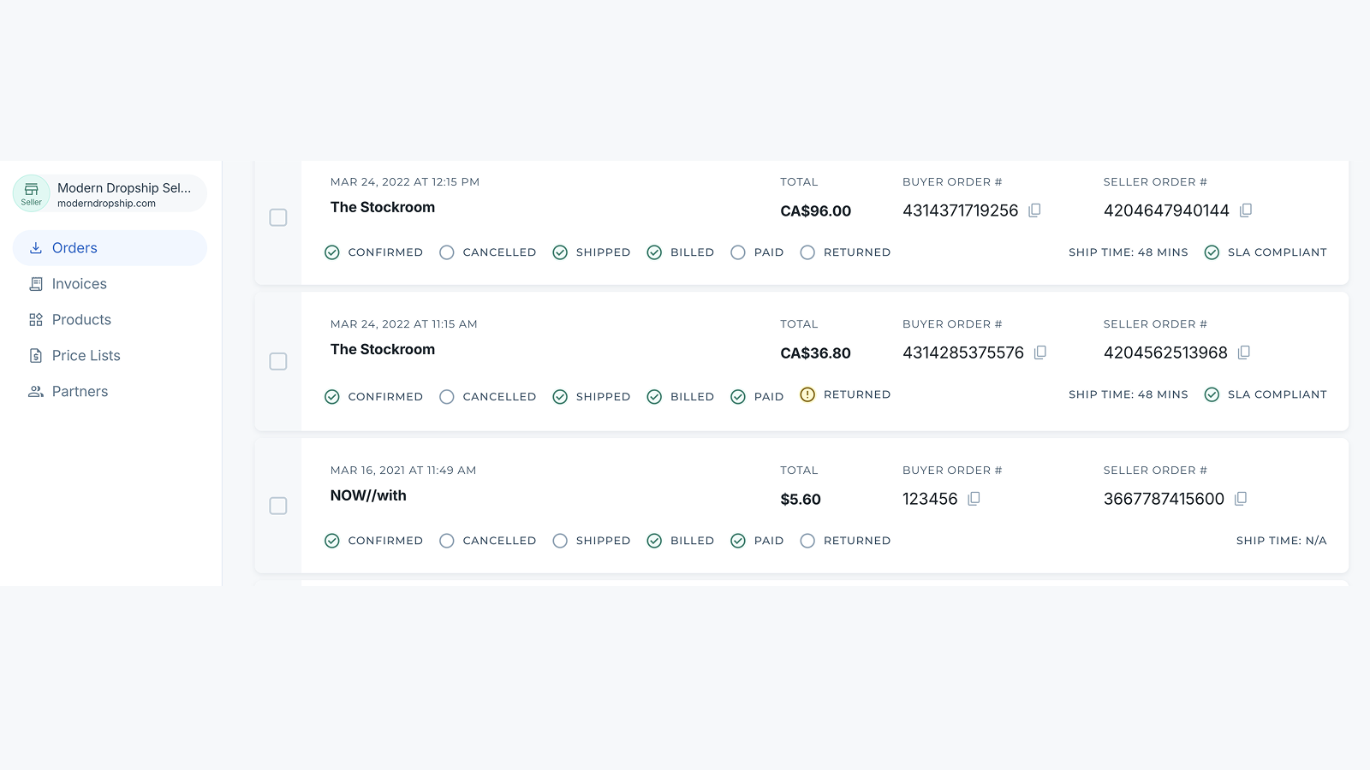
Task: Open the Orders section in sidebar
Action: [x=74, y=248]
